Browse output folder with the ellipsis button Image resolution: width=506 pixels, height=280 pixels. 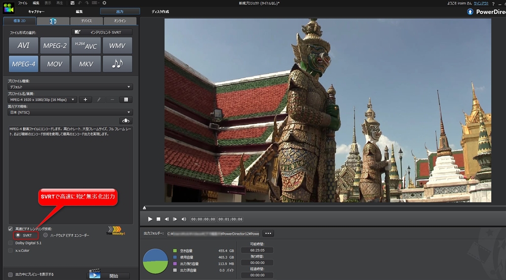(x=268, y=233)
